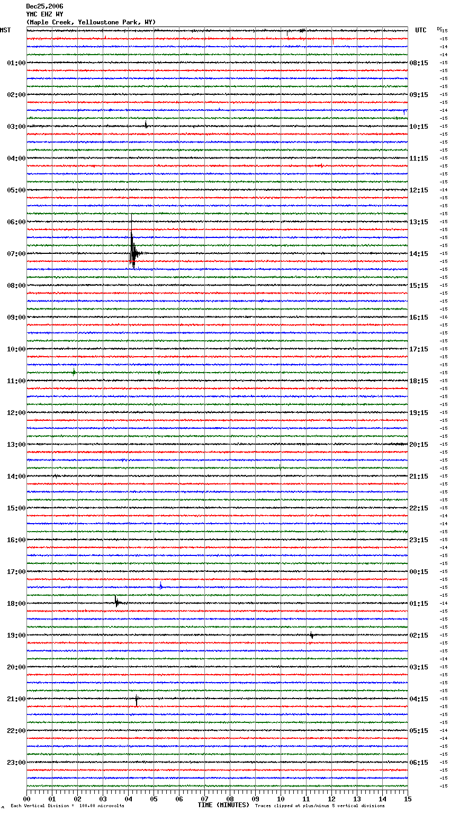The image size is (450, 813).
Task: Select the 13:00 MST row label
Action: [x=16, y=445]
